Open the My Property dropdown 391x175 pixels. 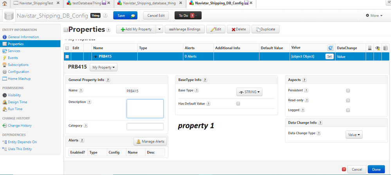103,67
